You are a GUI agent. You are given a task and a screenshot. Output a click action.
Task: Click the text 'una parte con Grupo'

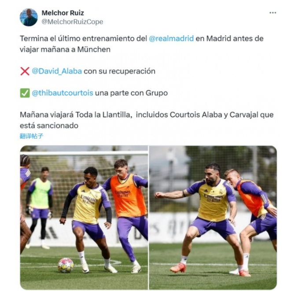point(132,93)
